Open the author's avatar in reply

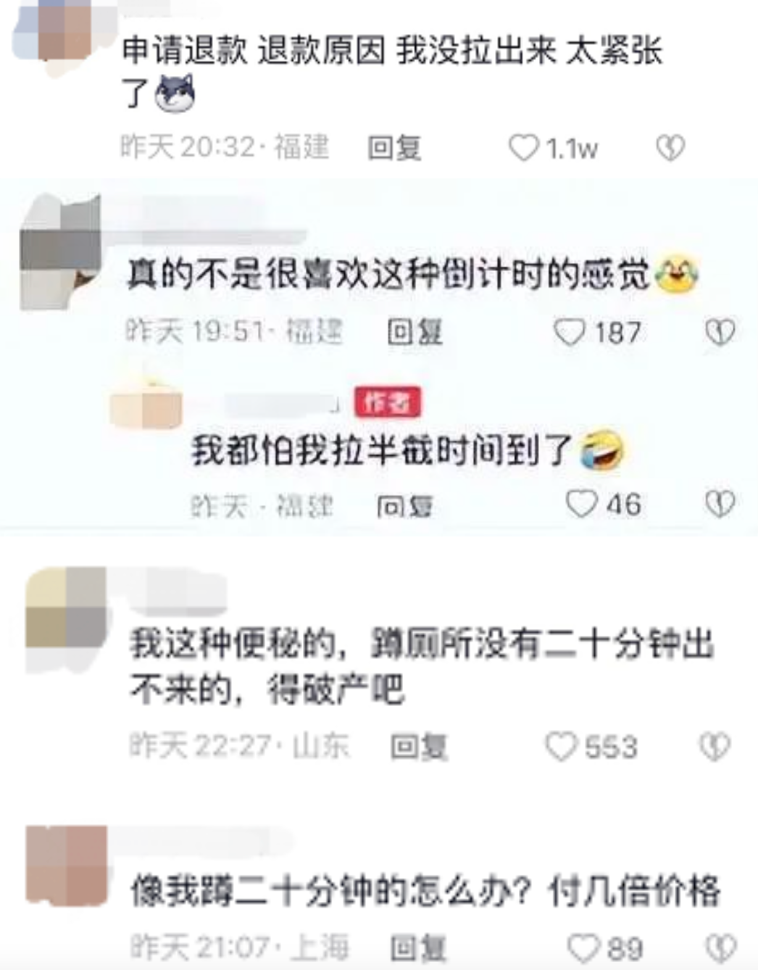click(146, 406)
